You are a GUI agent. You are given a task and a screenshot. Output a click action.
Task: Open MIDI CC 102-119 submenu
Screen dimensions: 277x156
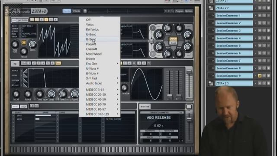[x=100, y=114]
